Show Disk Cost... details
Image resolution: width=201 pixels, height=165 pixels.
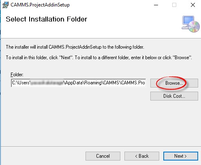point(174,96)
